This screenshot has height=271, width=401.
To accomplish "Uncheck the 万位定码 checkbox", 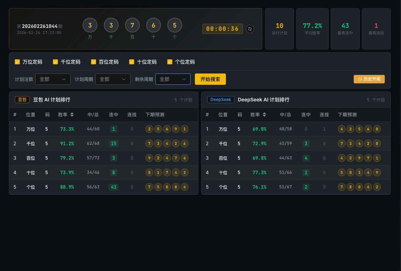I will coord(17,62).
